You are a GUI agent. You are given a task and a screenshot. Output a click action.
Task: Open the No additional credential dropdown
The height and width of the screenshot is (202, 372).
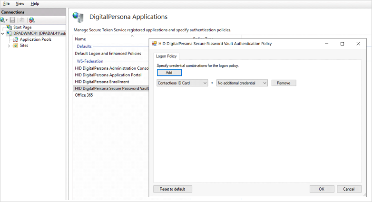242,83
